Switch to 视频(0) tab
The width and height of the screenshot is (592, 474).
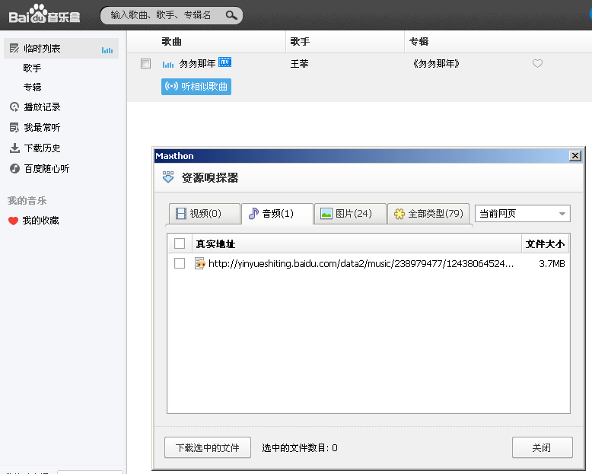tap(204, 214)
